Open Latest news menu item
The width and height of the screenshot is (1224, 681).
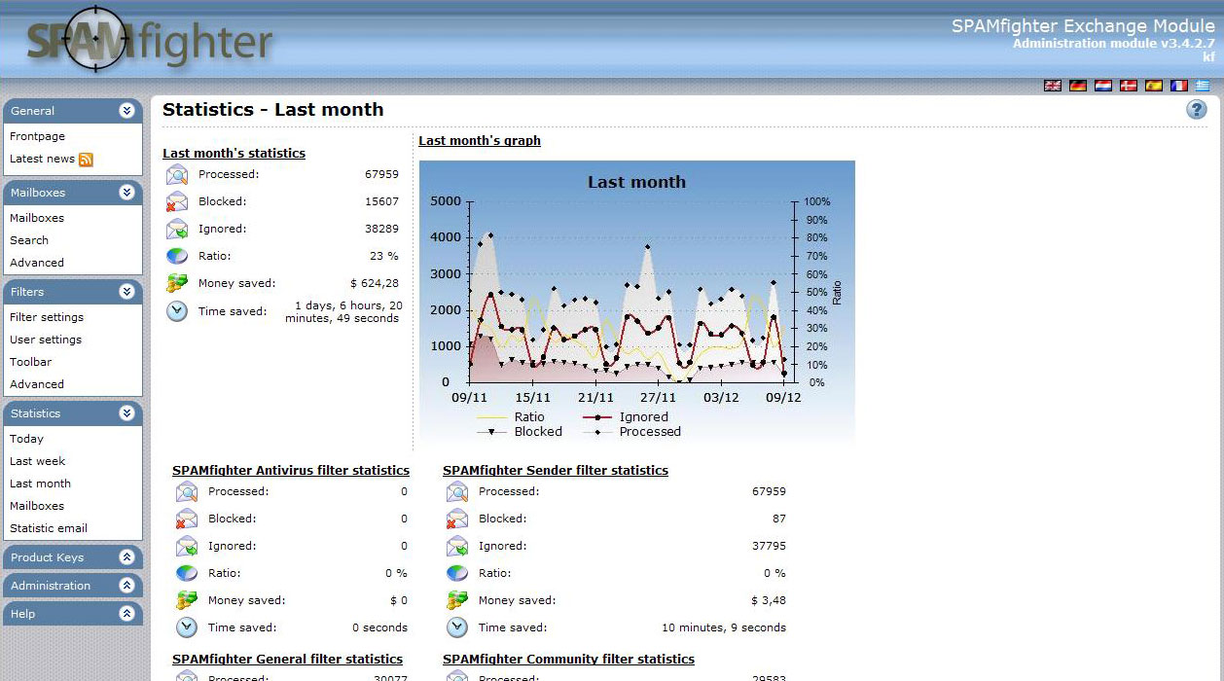(x=42, y=159)
